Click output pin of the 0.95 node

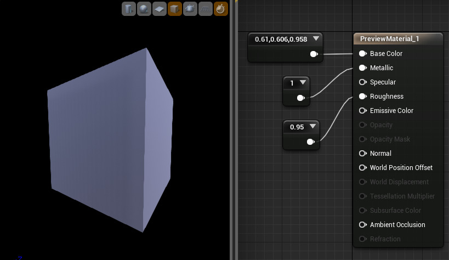click(311, 142)
